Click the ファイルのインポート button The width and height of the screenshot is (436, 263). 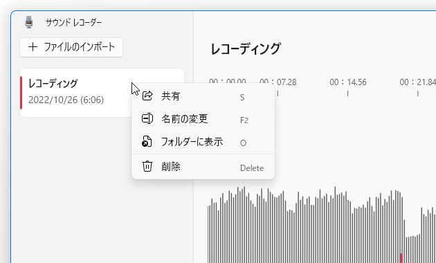tap(71, 47)
